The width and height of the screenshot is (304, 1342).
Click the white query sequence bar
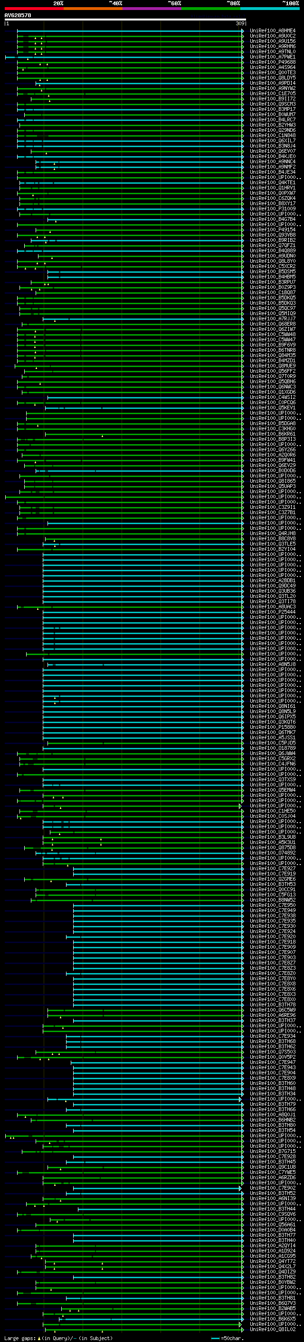click(x=125, y=20)
